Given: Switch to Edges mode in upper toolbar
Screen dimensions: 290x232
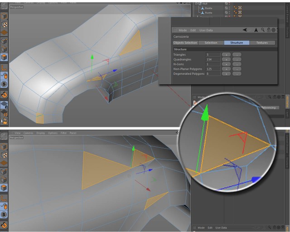Looking at the screenshot, I should (x=4, y=49).
